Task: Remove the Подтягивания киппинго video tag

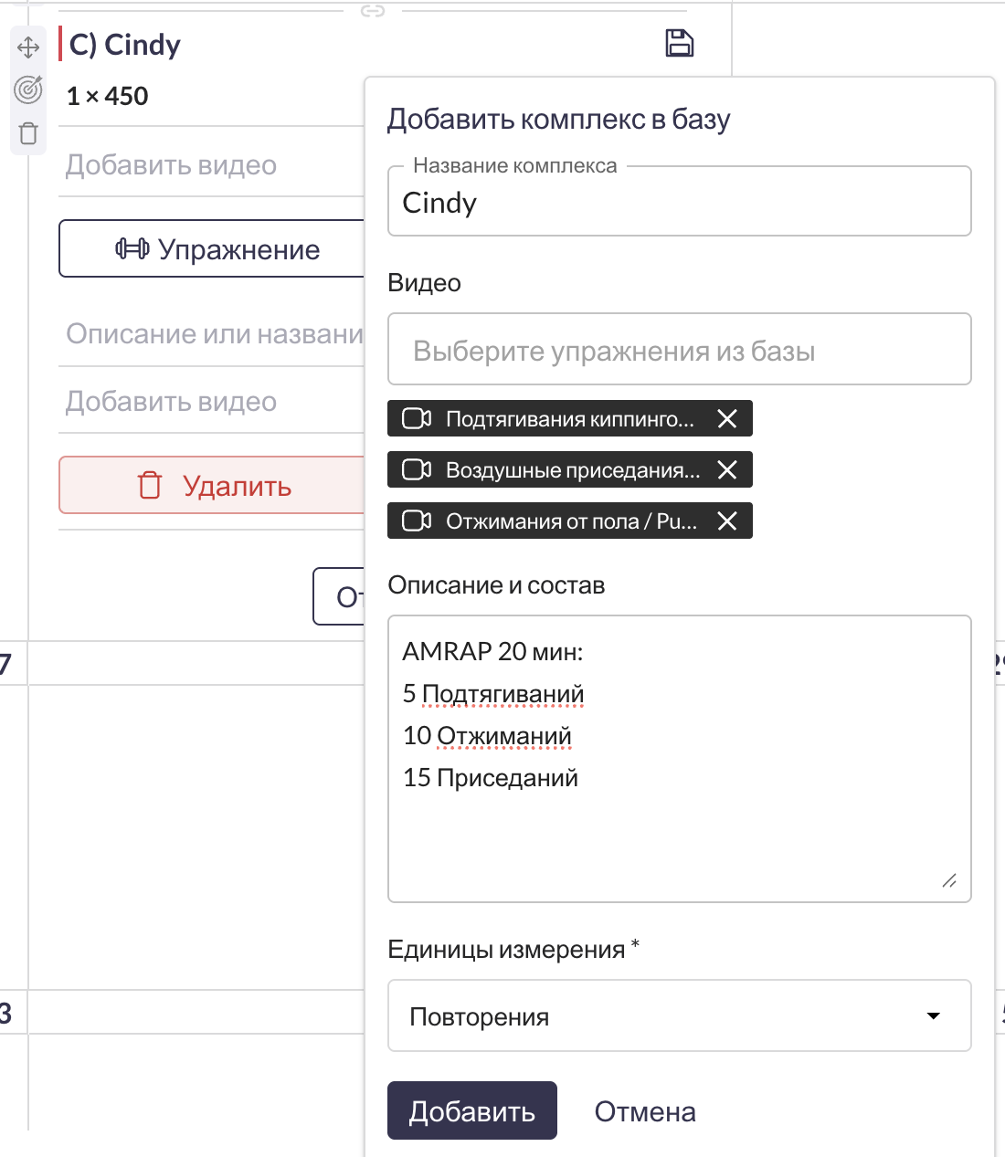Action: coord(727,419)
